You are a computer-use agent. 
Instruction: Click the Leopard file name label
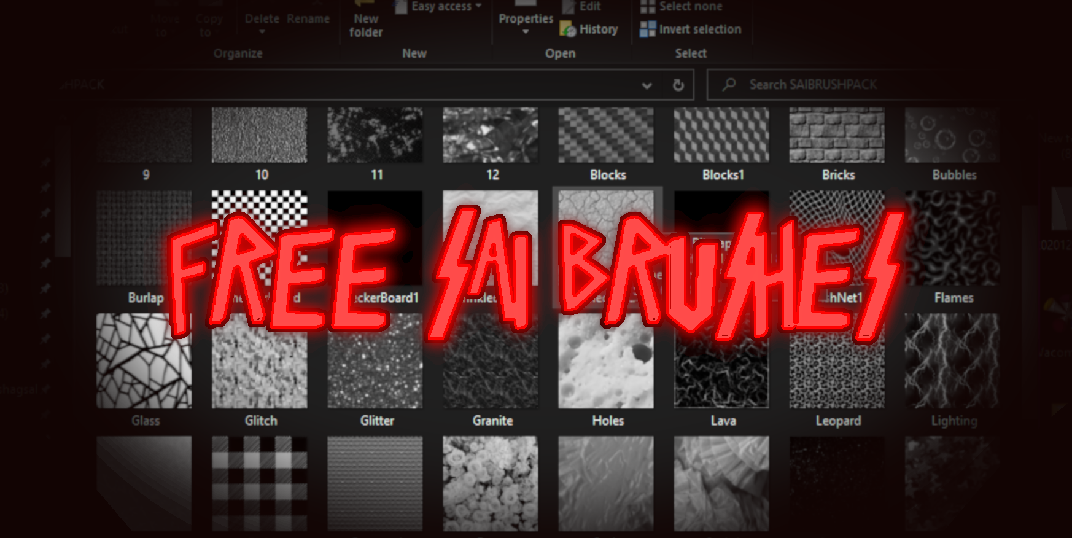pyautogui.click(x=838, y=421)
